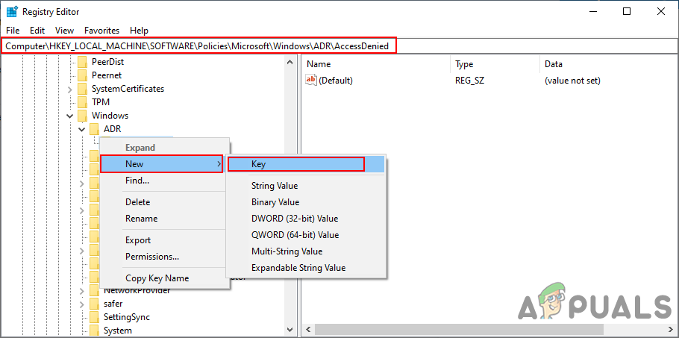Open the Favorites menu
The width and height of the screenshot is (679, 338).
click(101, 31)
